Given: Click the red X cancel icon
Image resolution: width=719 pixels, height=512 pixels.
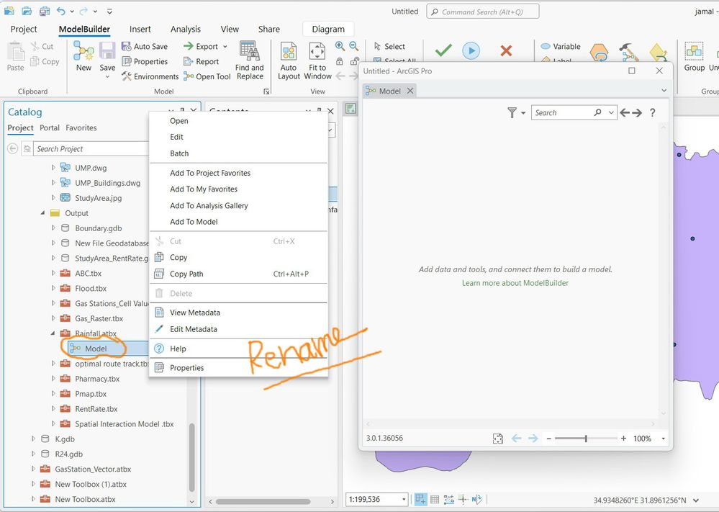Looking at the screenshot, I should coord(506,50).
